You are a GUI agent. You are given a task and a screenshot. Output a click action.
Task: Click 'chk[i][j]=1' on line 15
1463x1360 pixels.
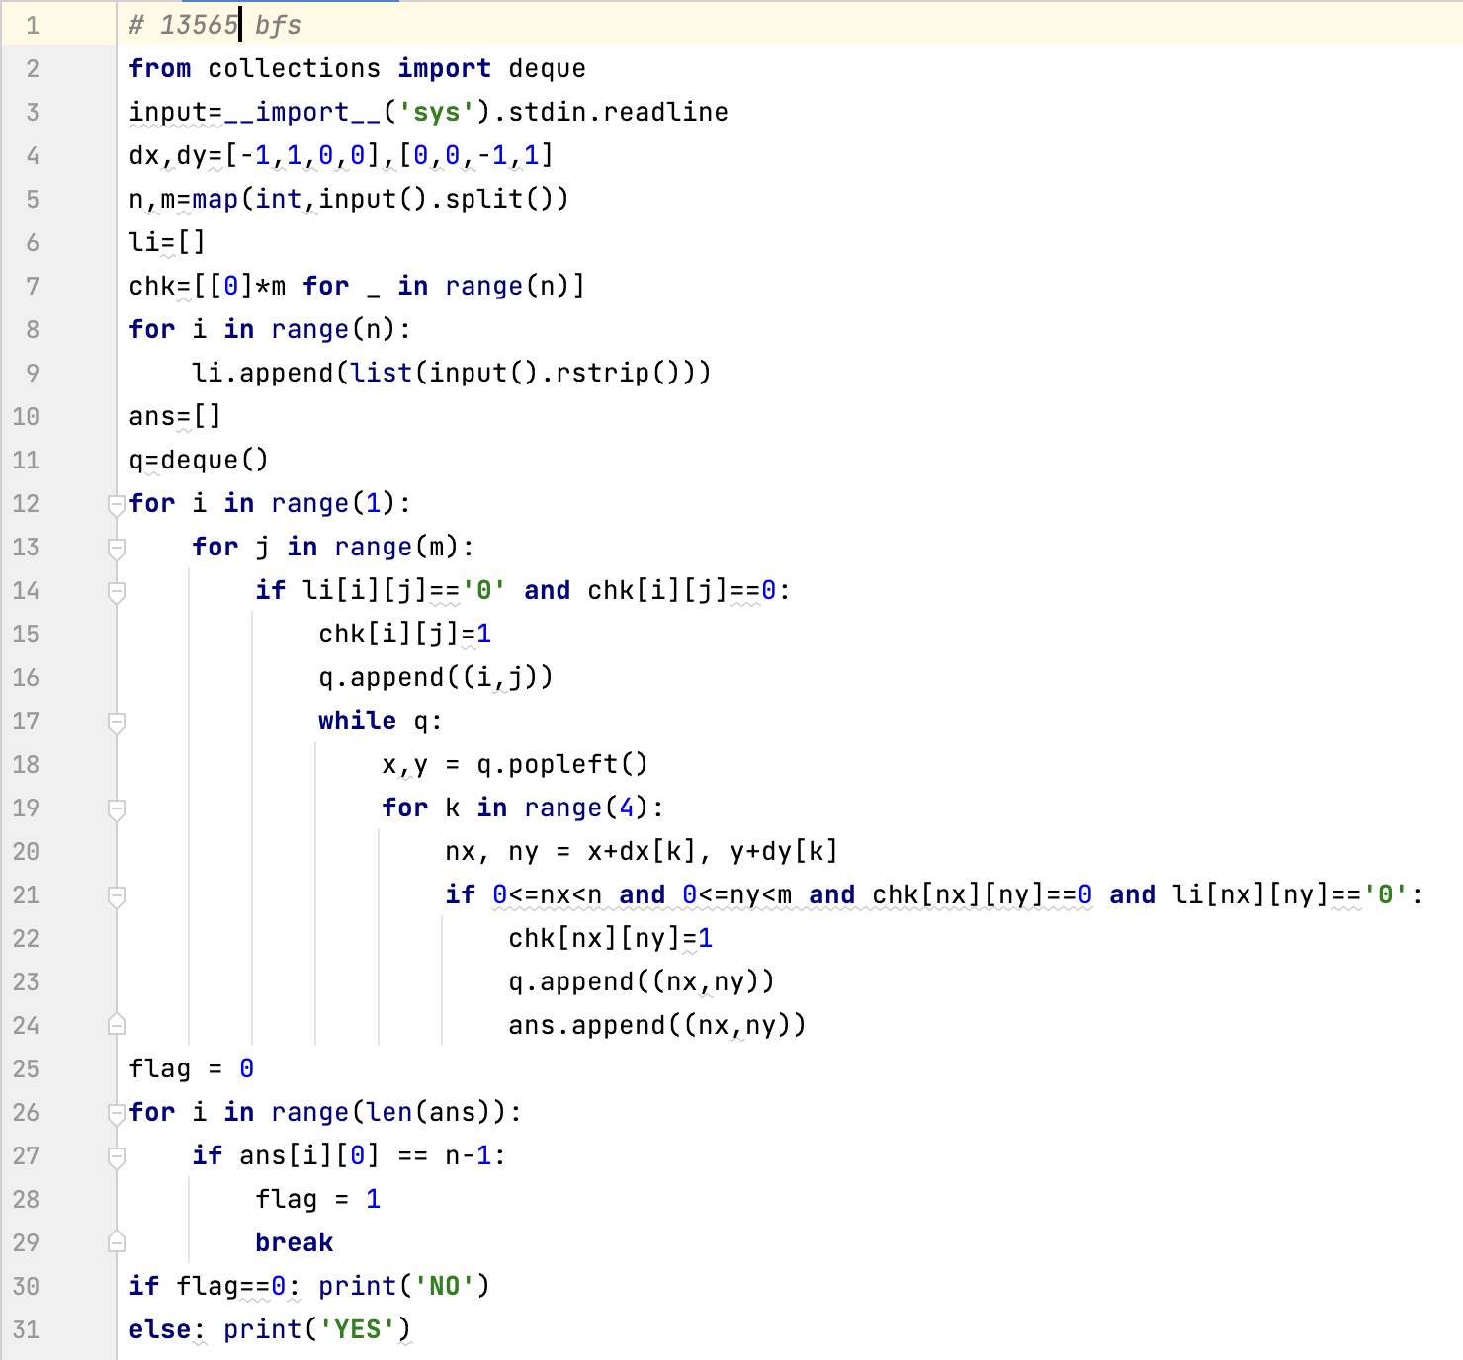pyautogui.click(x=405, y=634)
